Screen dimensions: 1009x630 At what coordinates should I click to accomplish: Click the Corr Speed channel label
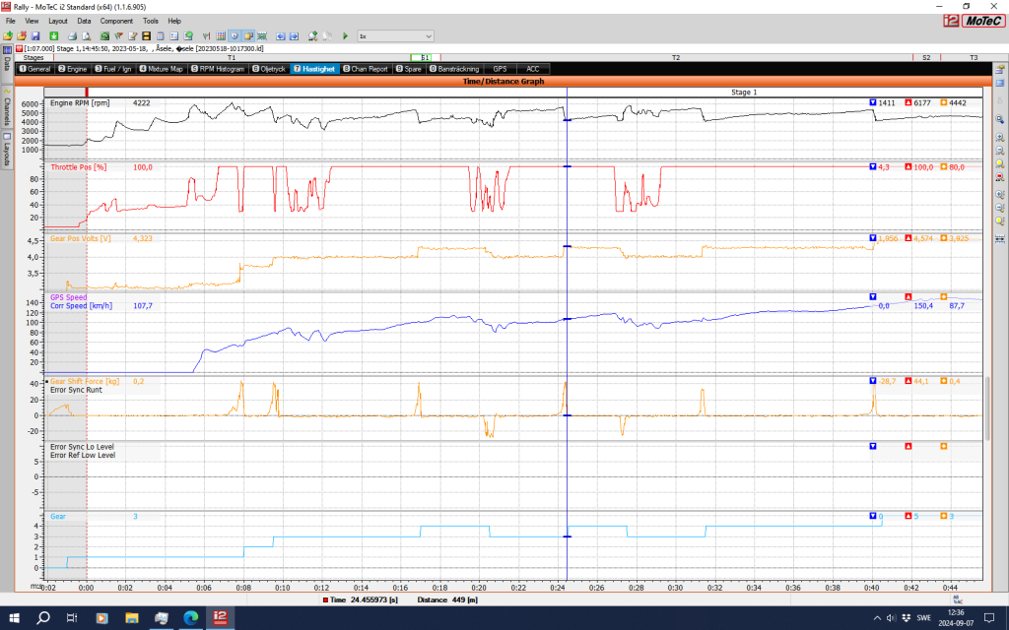tap(81, 306)
